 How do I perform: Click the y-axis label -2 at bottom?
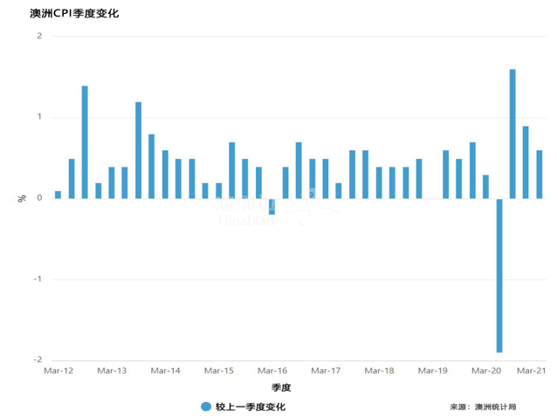tap(38, 360)
